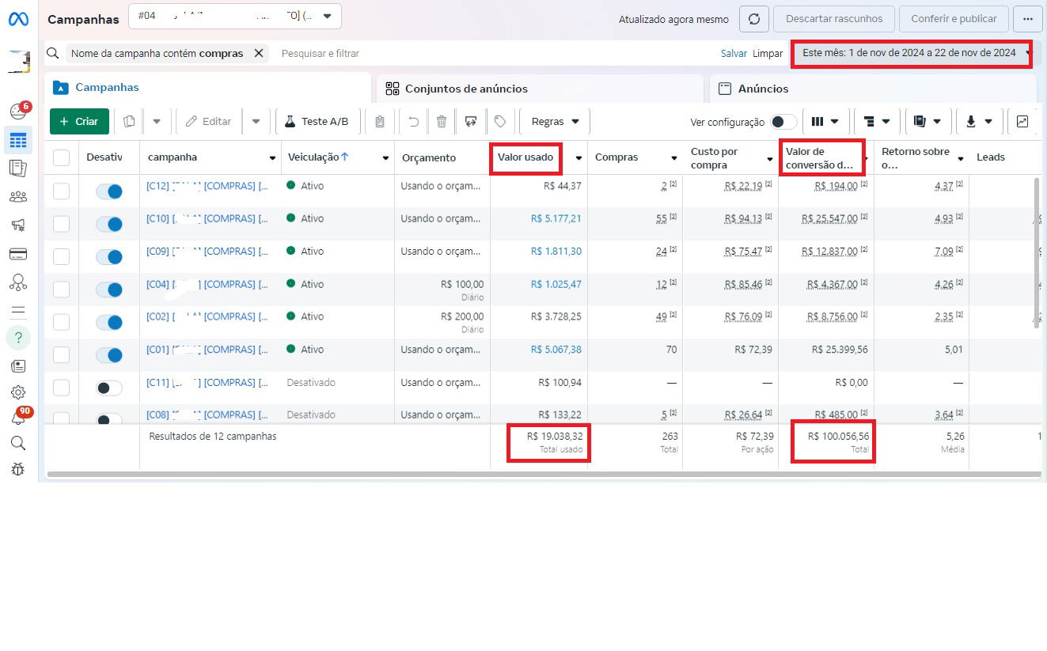Switch to Conjuntos de anúncios tab
This screenshot has width=1047, height=651.
point(465,89)
